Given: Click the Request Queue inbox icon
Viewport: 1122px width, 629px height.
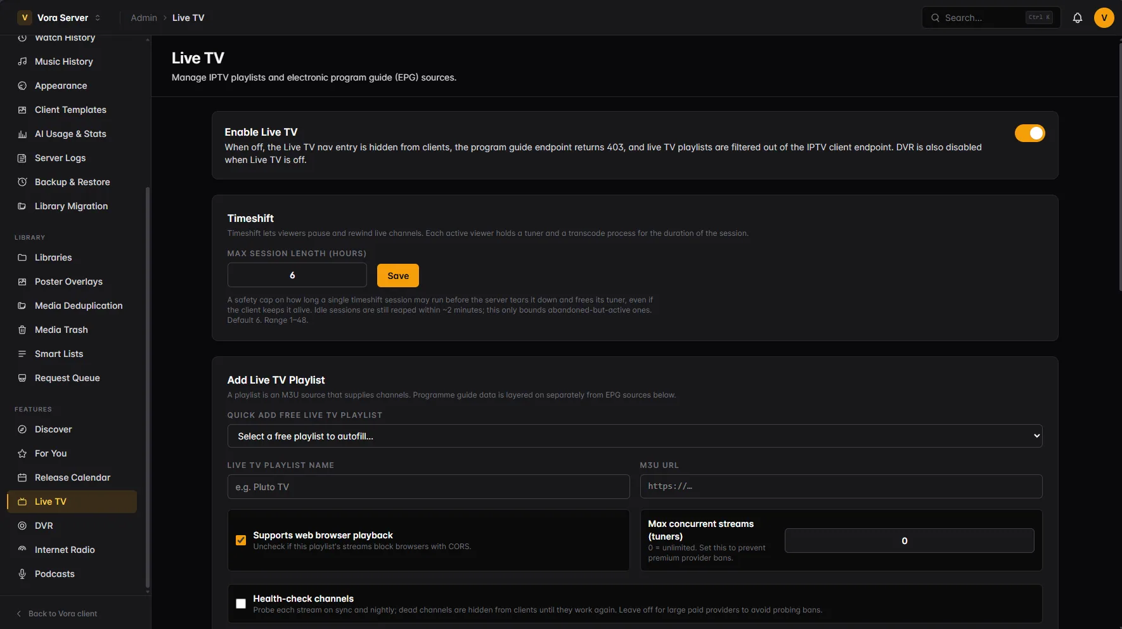Looking at the screenshot, I should tap(22, 378).
